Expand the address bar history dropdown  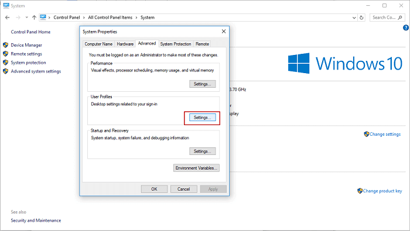click(x=354, y=18)
